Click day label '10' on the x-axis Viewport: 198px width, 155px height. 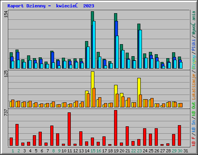(64, 151)
